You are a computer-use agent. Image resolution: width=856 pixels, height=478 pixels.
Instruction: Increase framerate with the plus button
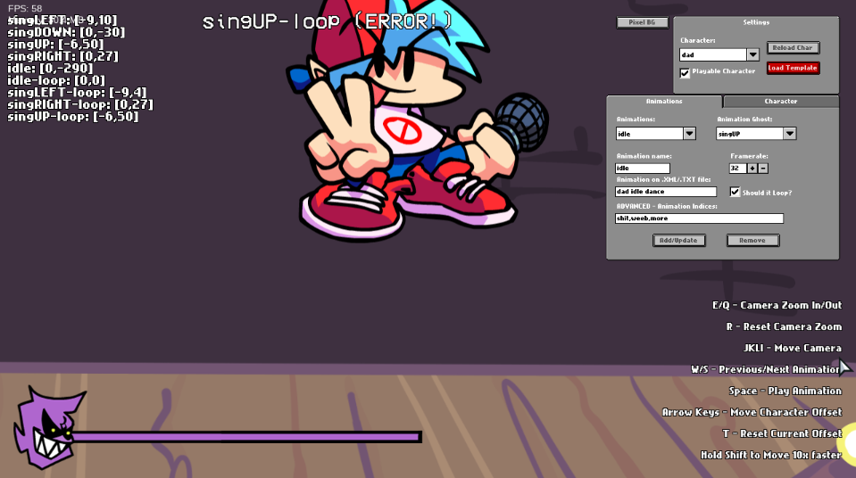pos(752,168)
